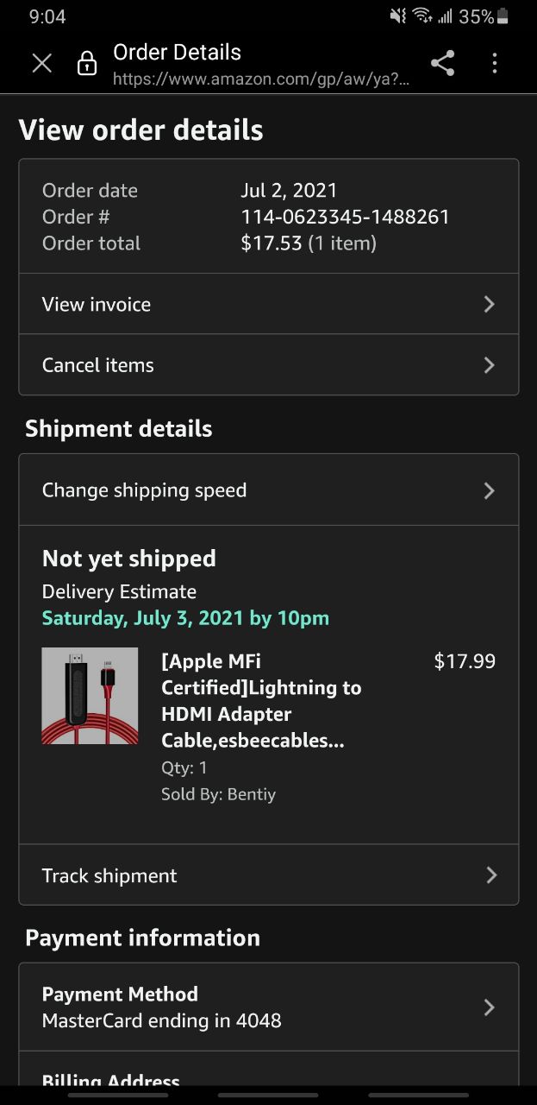537x1105 pixels.
Task: Open Change shipping speed chevron
Action: (489, 490)
